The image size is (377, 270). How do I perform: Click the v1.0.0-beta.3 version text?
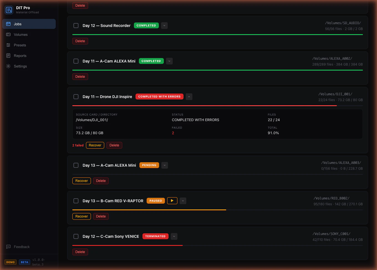(x=39, y=262)
